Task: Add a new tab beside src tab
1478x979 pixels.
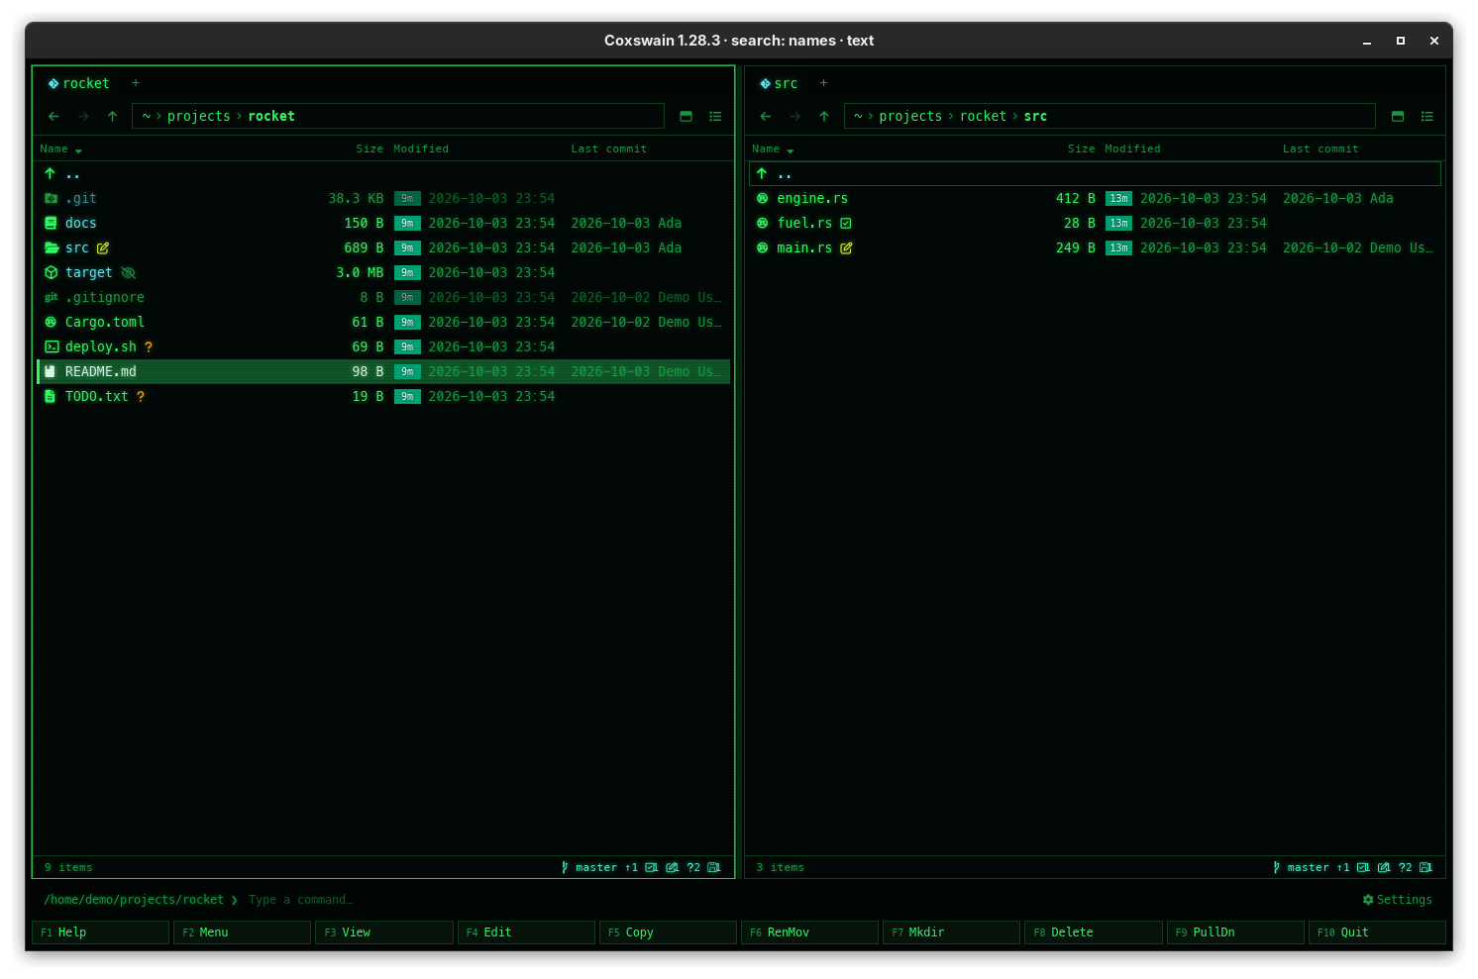Action: click(x=823, y=83)
